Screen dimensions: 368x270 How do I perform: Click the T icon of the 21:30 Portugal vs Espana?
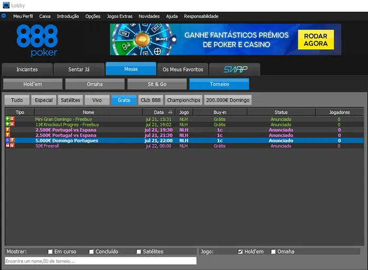8,135
